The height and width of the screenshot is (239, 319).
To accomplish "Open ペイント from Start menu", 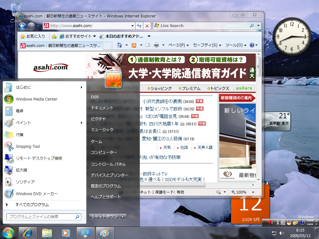I will (x=44, y=123).
